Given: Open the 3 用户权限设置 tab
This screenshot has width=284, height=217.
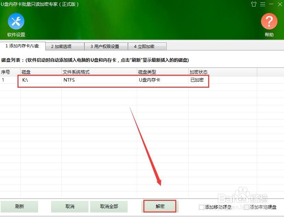Looking at the screenshot, I should click(106, 46).
